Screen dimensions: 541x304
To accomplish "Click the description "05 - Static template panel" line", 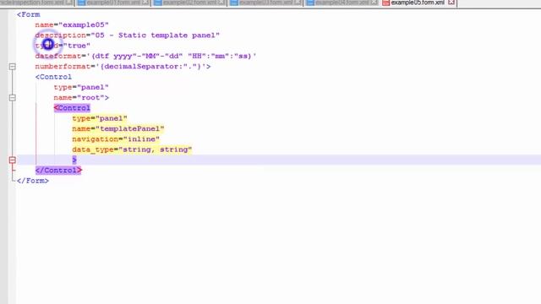I will [128, 35].
